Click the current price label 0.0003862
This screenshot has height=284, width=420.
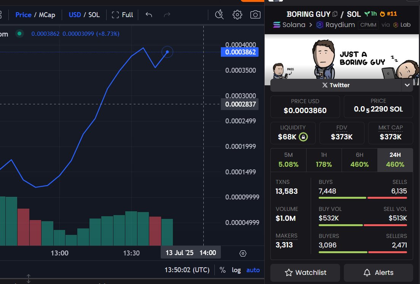(240, 52)
